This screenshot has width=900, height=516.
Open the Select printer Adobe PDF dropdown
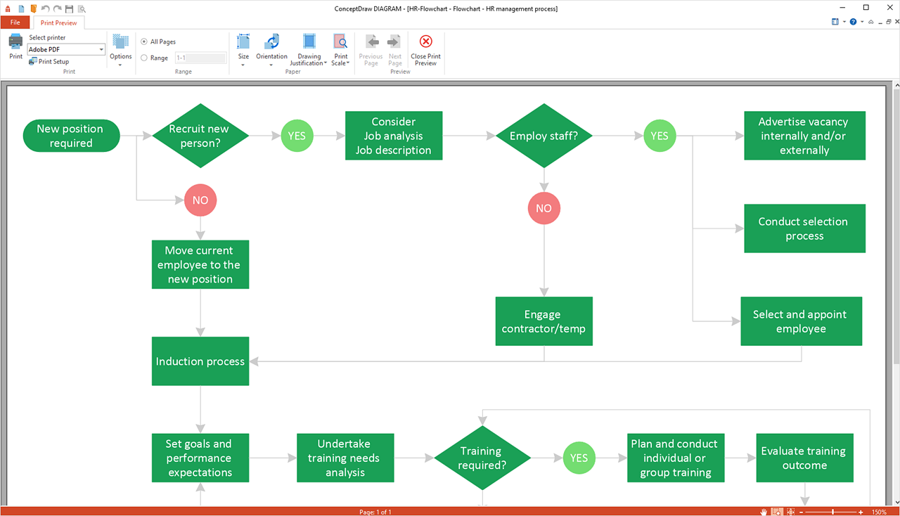(x=66, y=50)
